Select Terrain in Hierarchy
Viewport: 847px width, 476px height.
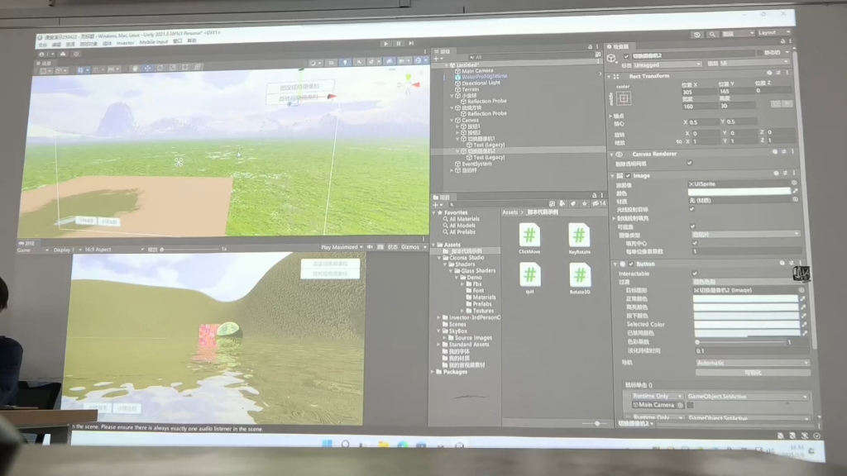(470, 89)
